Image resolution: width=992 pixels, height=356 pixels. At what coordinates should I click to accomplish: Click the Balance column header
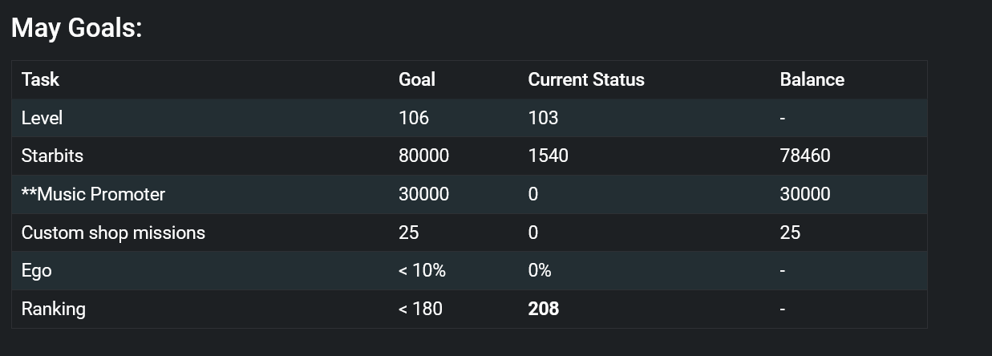coord(812,79)
